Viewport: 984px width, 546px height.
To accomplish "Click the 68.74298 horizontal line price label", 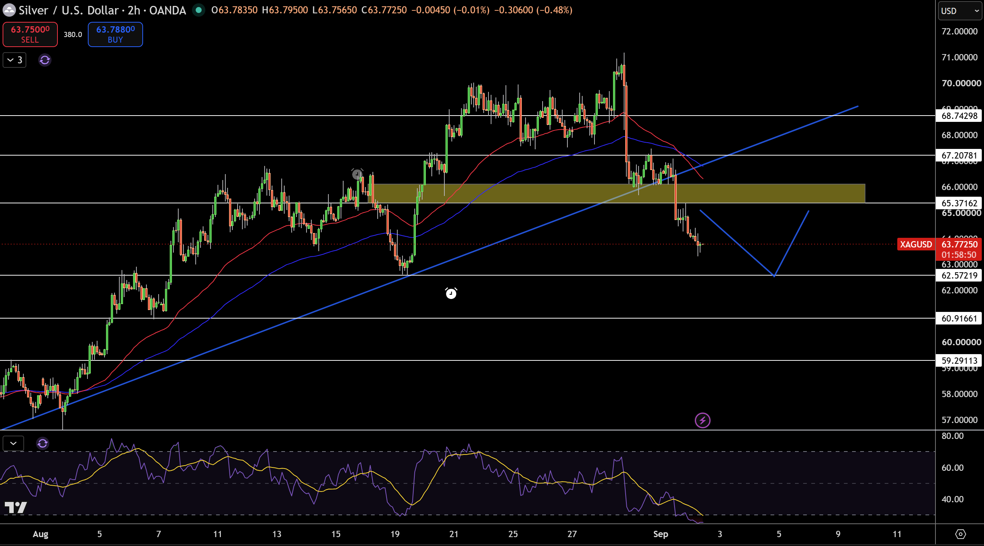I will pyautogui.click(x=959, y=116).
